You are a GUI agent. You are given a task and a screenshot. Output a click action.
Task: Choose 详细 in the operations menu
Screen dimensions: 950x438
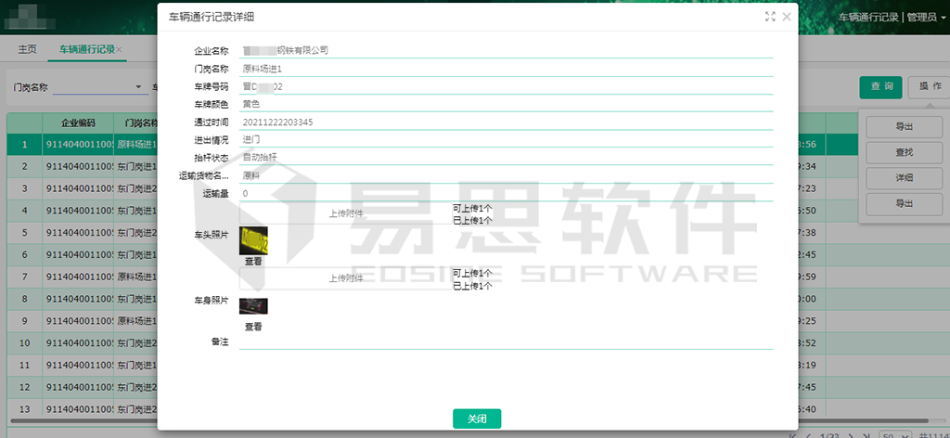(904, 178)
